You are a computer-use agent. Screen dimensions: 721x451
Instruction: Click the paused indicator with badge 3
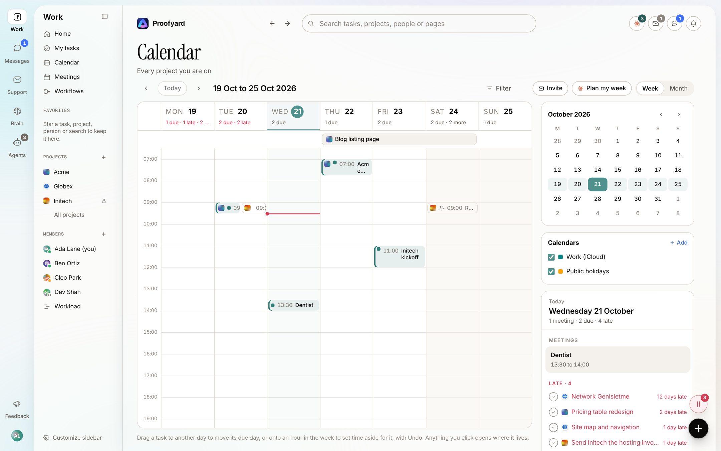click(x=698, y=404)
